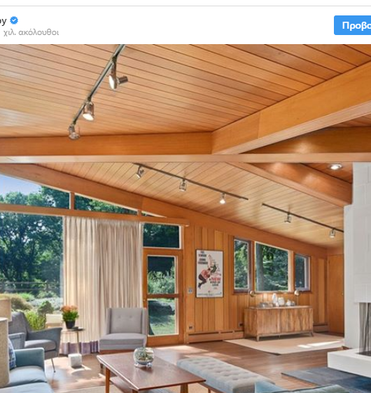
Task: Open the account username beside verified badge
Action: coord(3,20)
